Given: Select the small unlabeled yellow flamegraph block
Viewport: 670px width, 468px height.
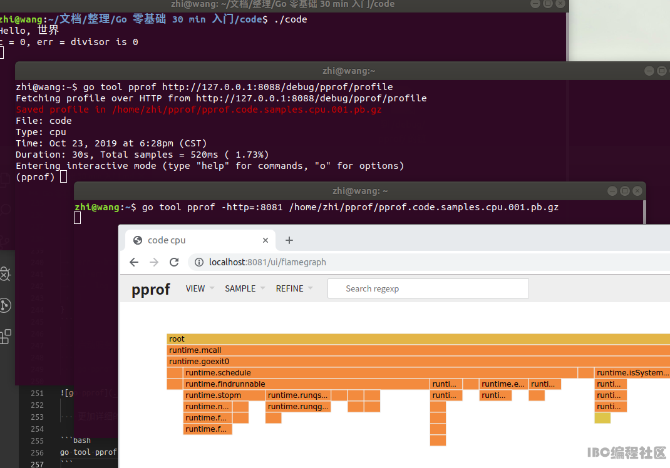Looking at the screenshot, I should 602,418.
